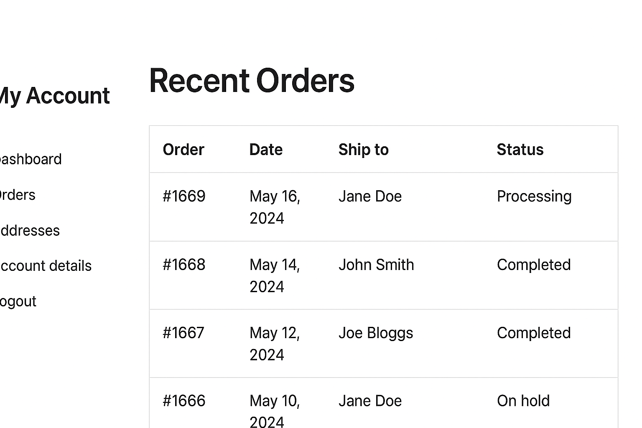This screenshot has height=428, width=642.
Task: Click the On hold status text
Action: [x=523, y=401]
